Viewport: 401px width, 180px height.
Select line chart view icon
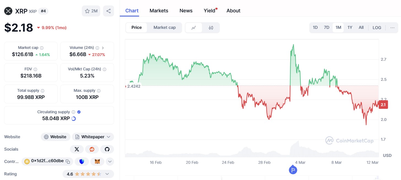194,27
